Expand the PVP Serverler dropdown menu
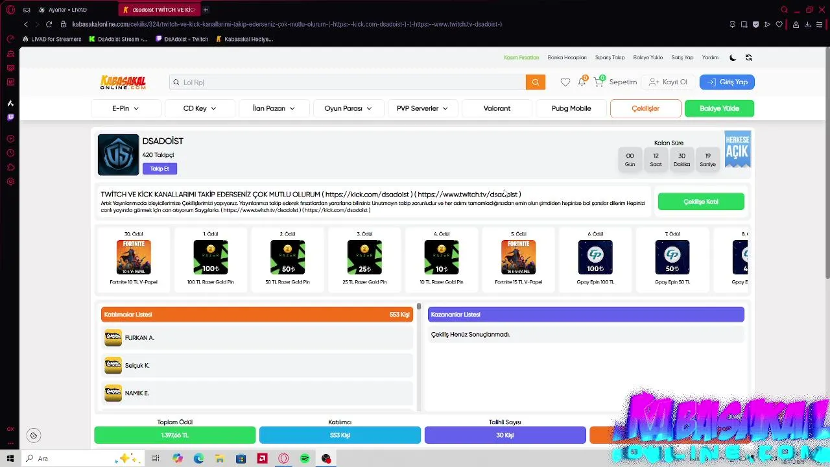Screen dimensions: 830x467 (422, 108)
